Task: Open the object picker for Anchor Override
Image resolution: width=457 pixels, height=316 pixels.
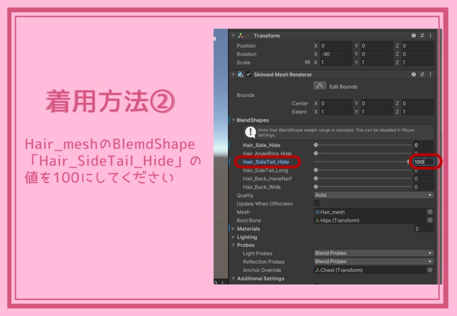Action: [x=430, y=270]
